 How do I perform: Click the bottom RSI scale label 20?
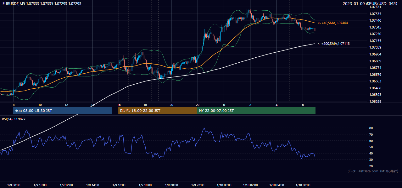coord(371,166)
